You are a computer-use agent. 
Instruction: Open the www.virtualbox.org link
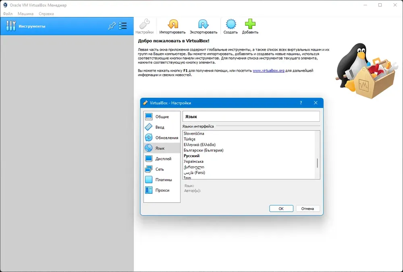(x=268, y=71)
